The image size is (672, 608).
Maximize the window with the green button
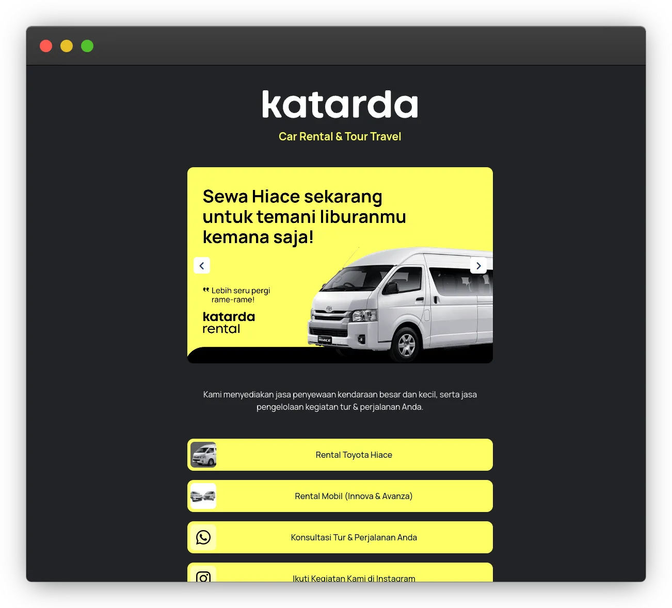[87, 46]
